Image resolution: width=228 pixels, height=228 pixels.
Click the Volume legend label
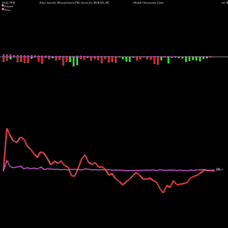pyautogui.click(x=9, y=6)
